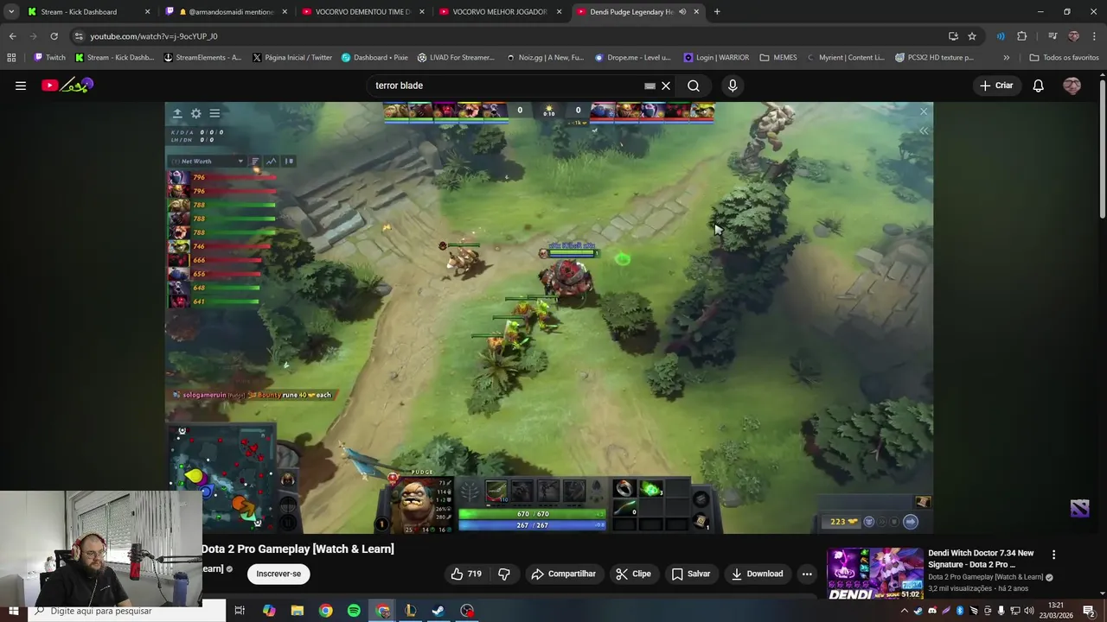The width and height of the screenshot is (1107, 622).
Task: Open Steam from the taskbar
Action: (438, 611)
